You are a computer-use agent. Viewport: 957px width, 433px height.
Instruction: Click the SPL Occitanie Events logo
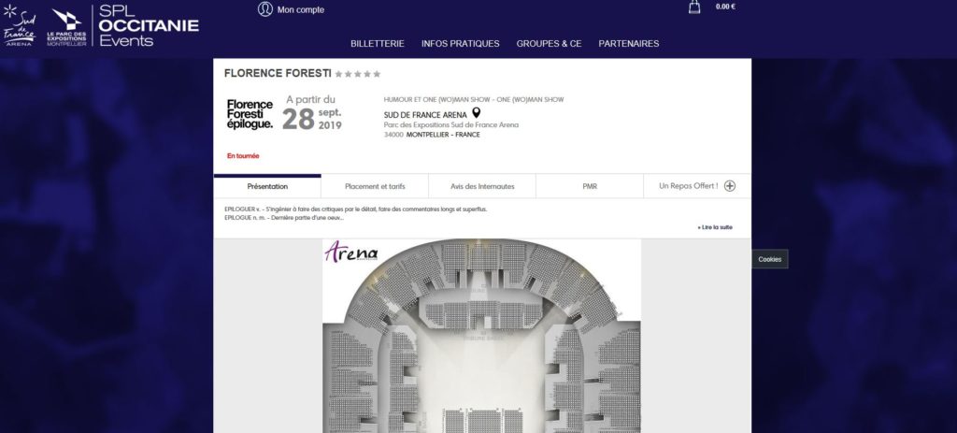149,25
